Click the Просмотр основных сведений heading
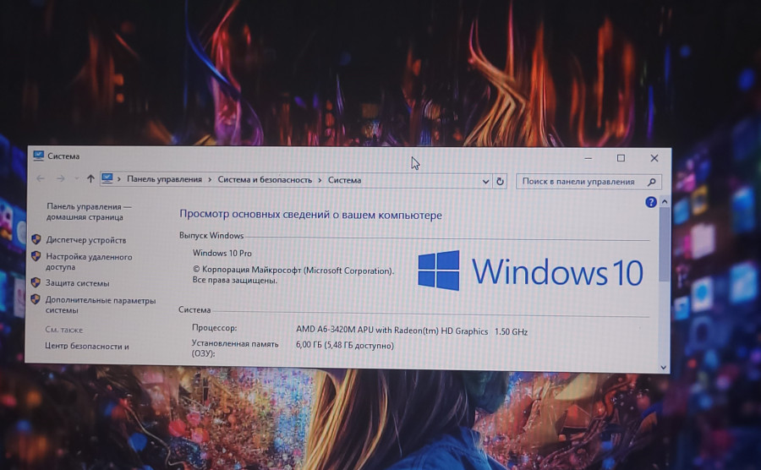 click(310, 215)
